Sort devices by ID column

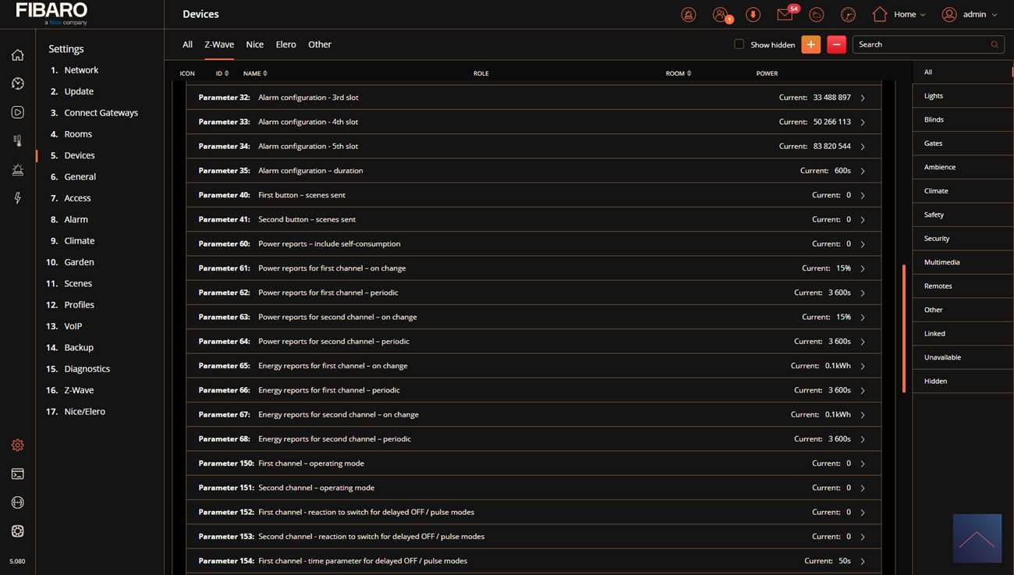click(x=222, y=73)
